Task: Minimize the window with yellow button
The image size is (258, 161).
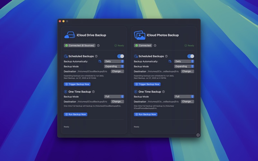Action: [x=64, y=21]
